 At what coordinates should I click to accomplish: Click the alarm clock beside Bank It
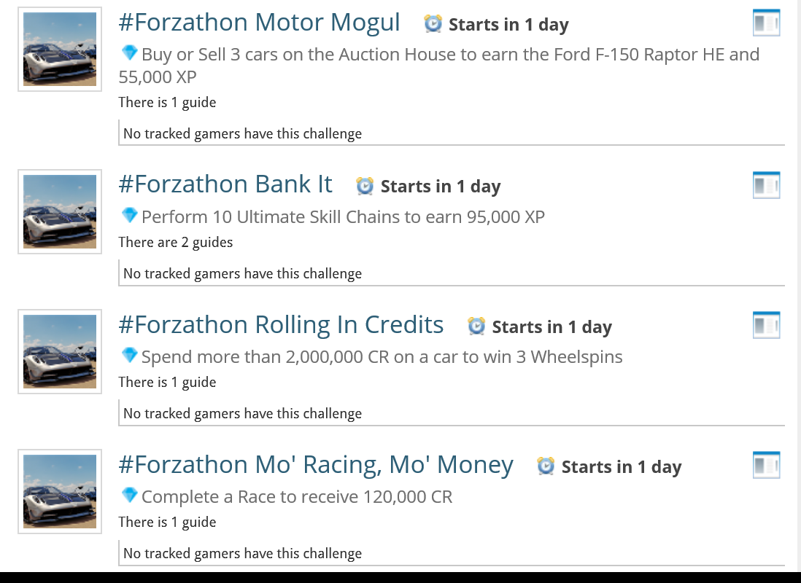point(365,186)
